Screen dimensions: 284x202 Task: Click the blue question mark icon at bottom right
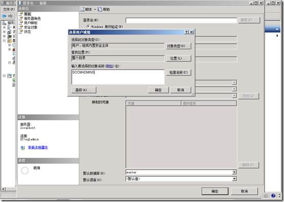273,195
